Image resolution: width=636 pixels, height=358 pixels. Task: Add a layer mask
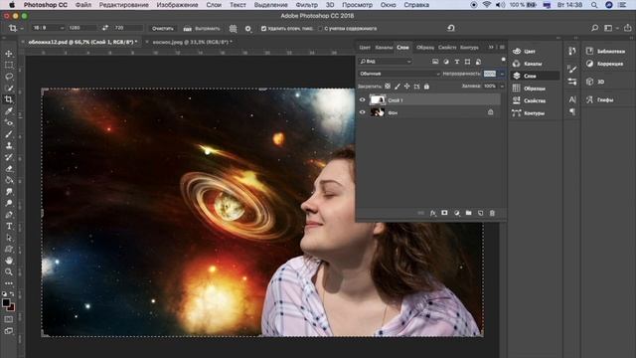tap(444, 213)
